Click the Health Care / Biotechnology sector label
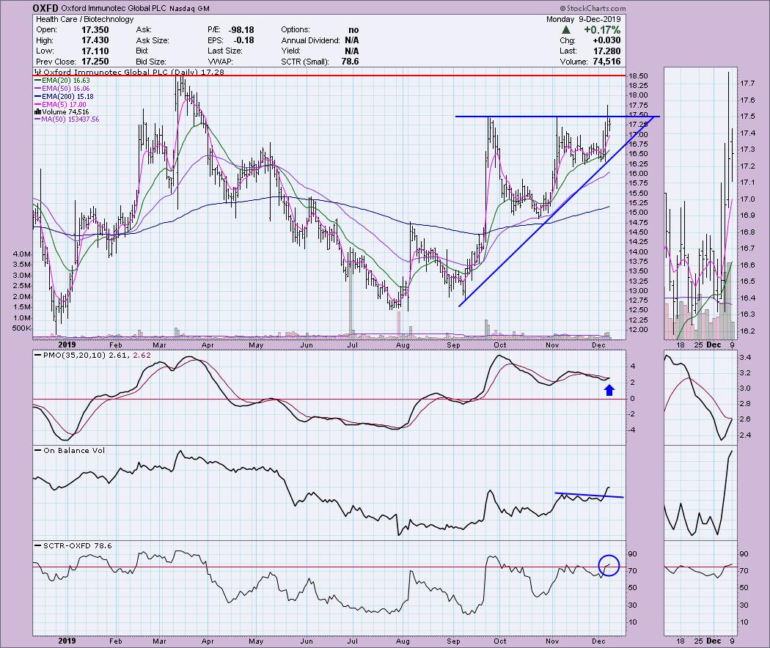Viewport: 770px width, 648px height. (x=84, y=19)
